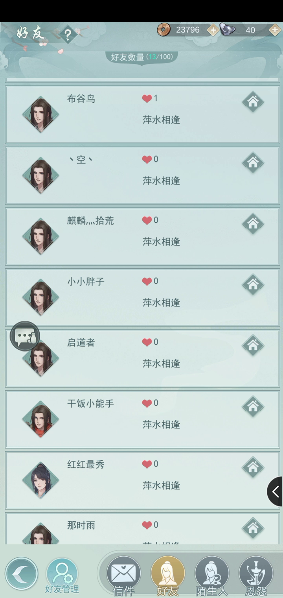Open 干饭小能手's avatar portrait

(x=40, y=419)
